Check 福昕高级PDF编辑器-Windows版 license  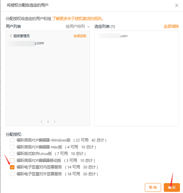(12, 140)
